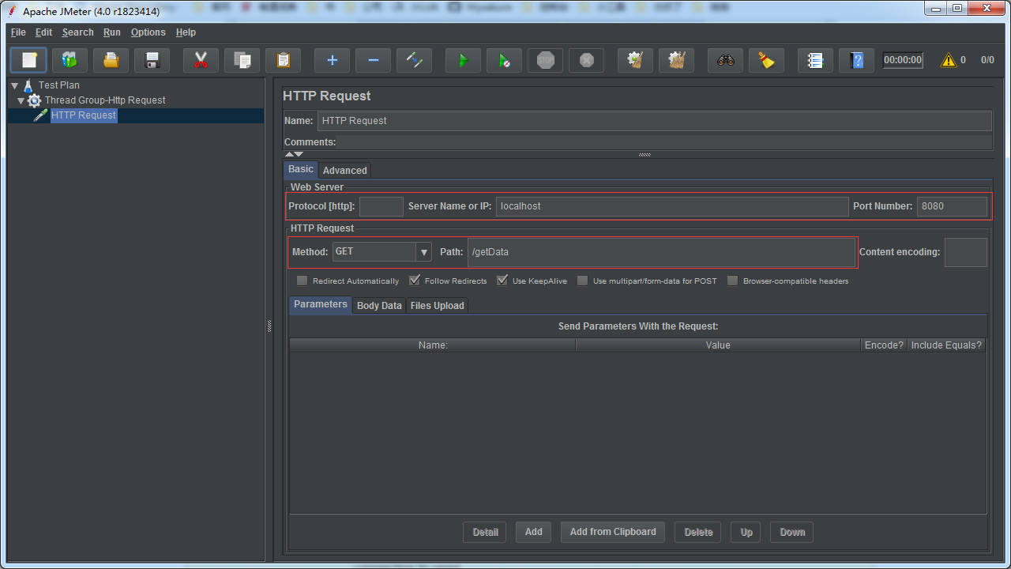Select HTTP Request in the tree
This screenshot has width=1011, height=569.
point(84,115)
